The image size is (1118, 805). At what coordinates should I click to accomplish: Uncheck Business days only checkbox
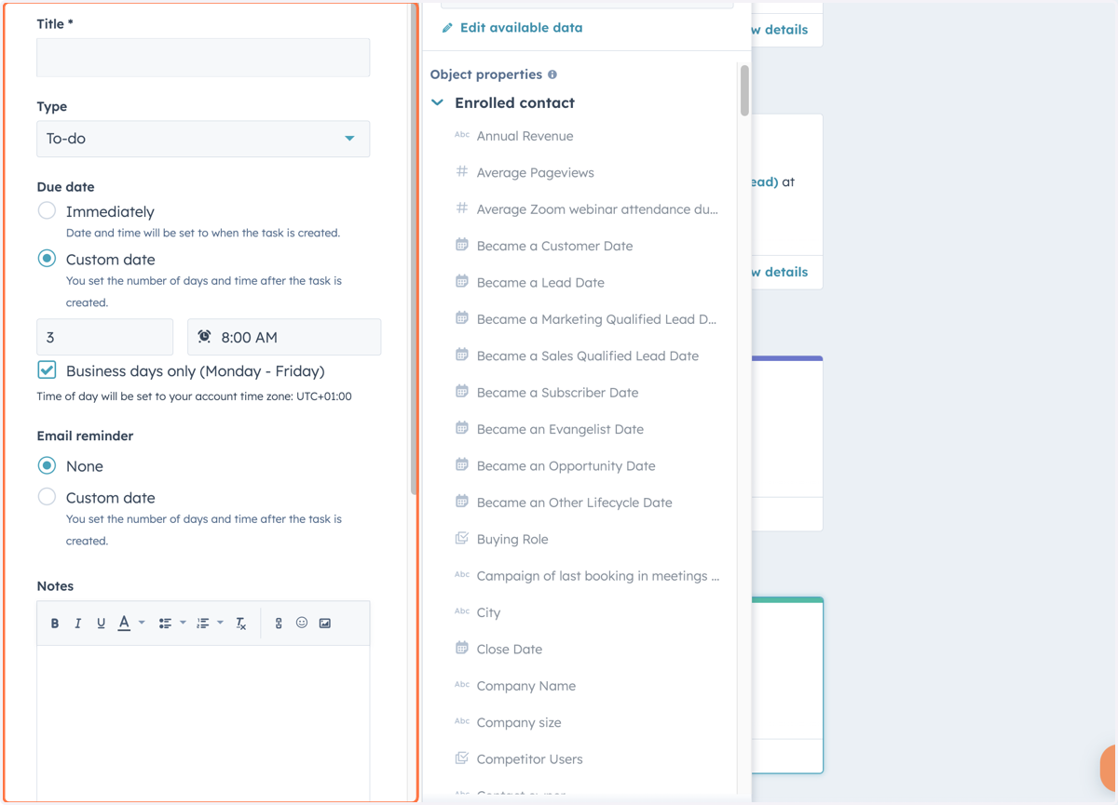pyautogui.click(x=47, y=370)
